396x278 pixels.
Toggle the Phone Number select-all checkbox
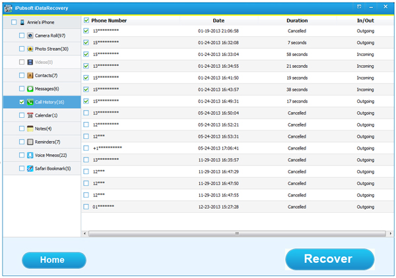(86, 20)
